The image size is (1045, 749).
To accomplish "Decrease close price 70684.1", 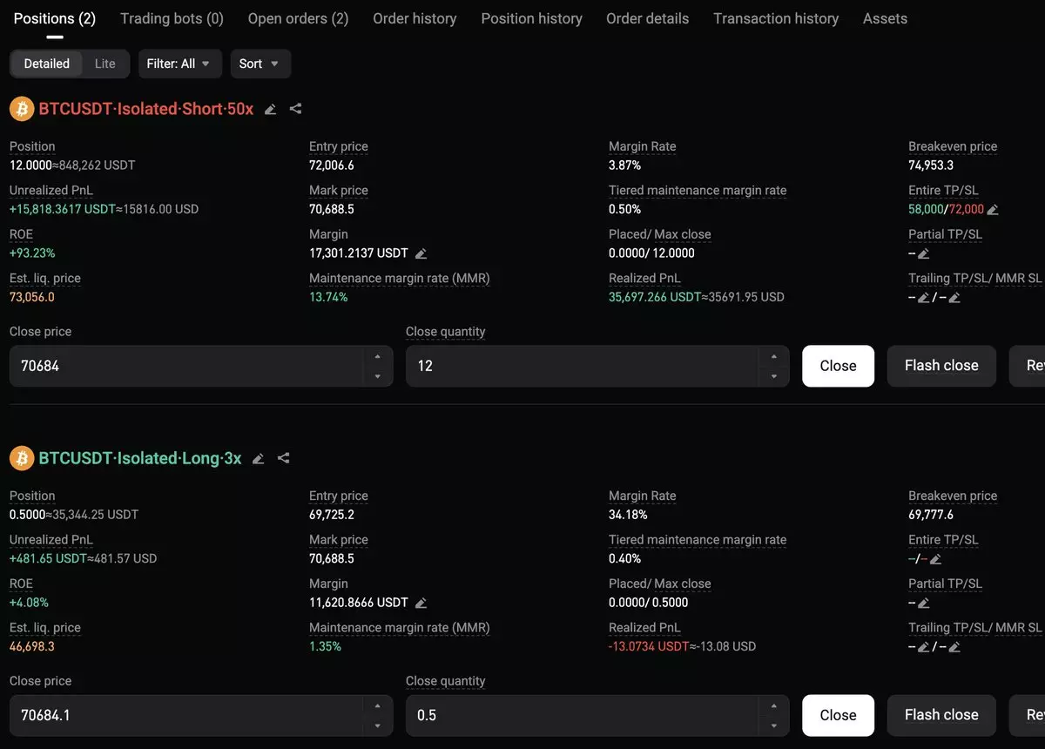I will tap(377, 725).
